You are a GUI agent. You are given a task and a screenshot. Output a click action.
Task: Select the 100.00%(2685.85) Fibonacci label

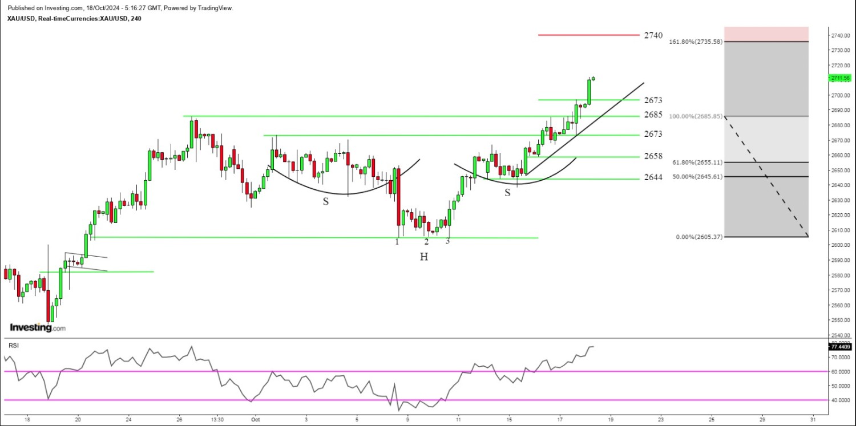pos(696,116)
